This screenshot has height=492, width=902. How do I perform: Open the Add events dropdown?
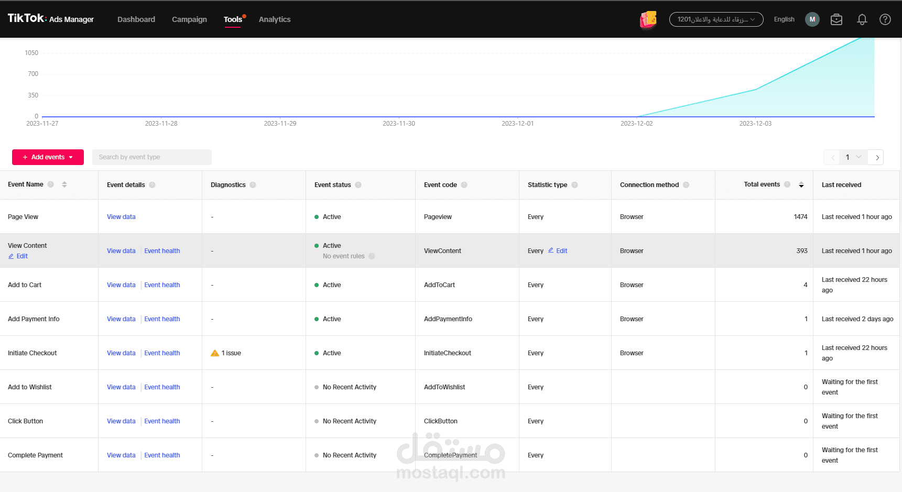[x=48, y=157]
